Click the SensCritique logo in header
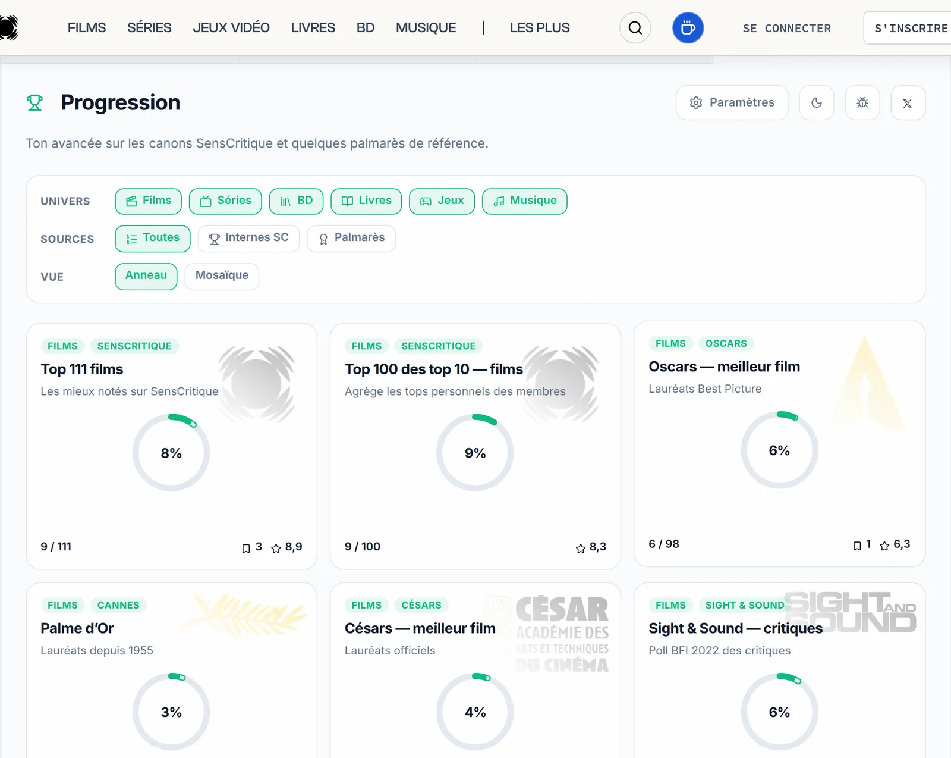Image resolution: width=951 pixels, height=758 pixels. (8, 28)
